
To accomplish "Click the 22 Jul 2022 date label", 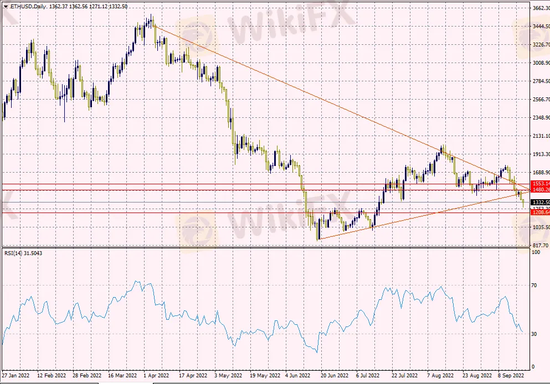I will pyautogui.click(x=404, y=375).
